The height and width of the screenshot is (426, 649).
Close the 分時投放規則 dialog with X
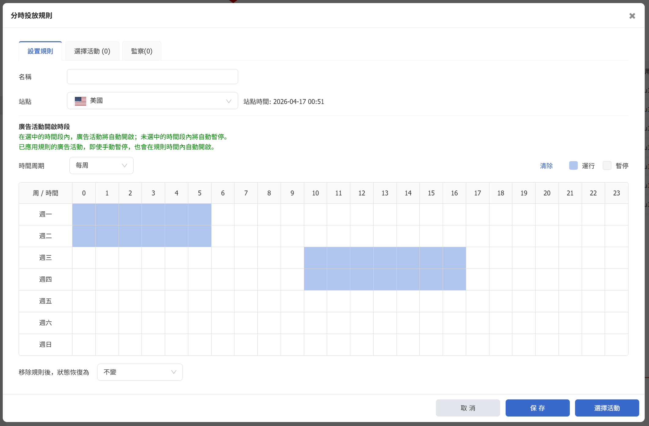point(632,16)
